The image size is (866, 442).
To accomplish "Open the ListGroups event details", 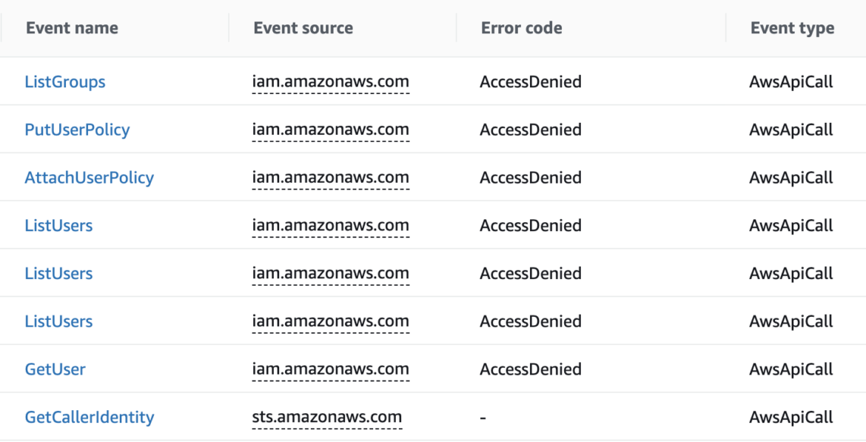I will tap(65, 81).
